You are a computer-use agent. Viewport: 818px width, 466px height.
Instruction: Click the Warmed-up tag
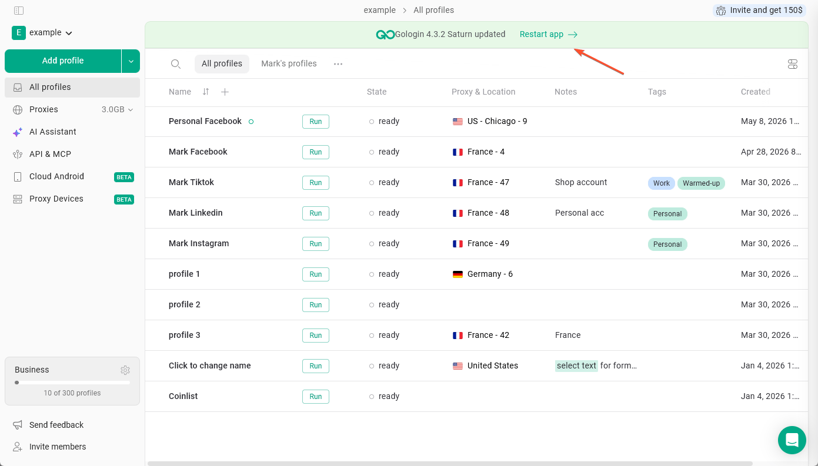[701, 183]
